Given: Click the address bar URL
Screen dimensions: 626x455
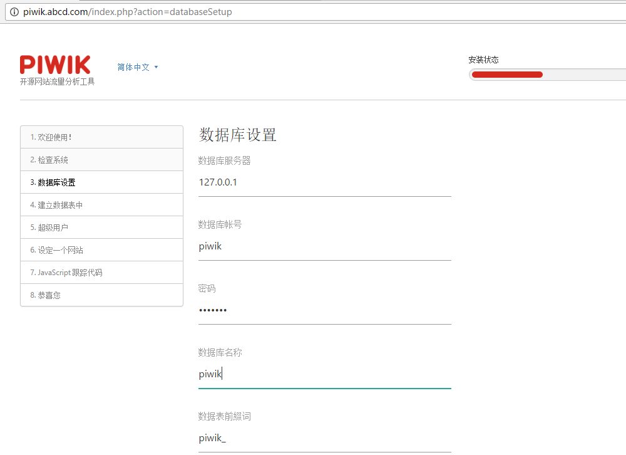Looking at the screenshot, I should tap(127, 12).
